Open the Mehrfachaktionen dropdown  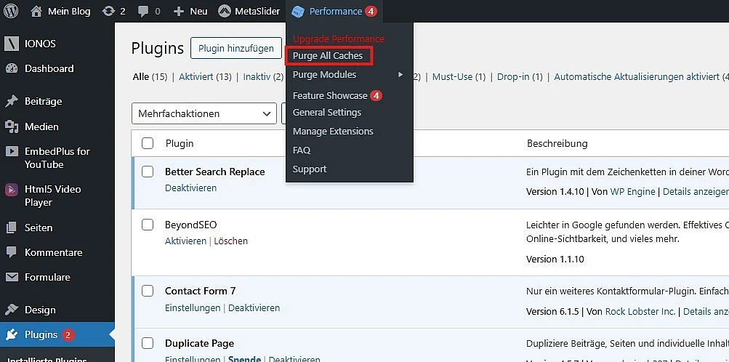(x=204, y=114)
